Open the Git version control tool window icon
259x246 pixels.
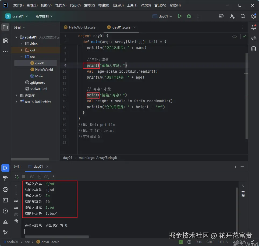5,232
